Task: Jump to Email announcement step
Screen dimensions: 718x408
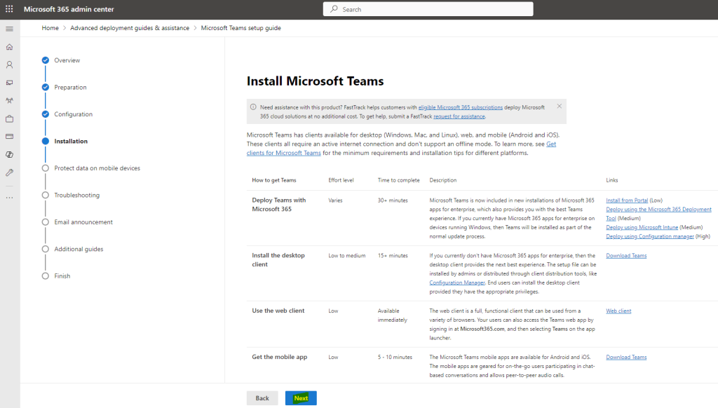Action: pos(83,222)
